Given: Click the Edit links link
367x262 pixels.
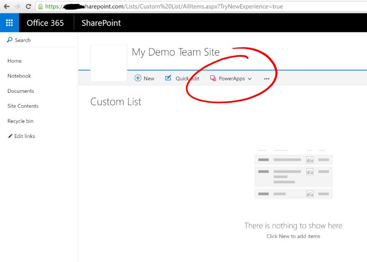Looking at the screenshot, I should 24,136.
